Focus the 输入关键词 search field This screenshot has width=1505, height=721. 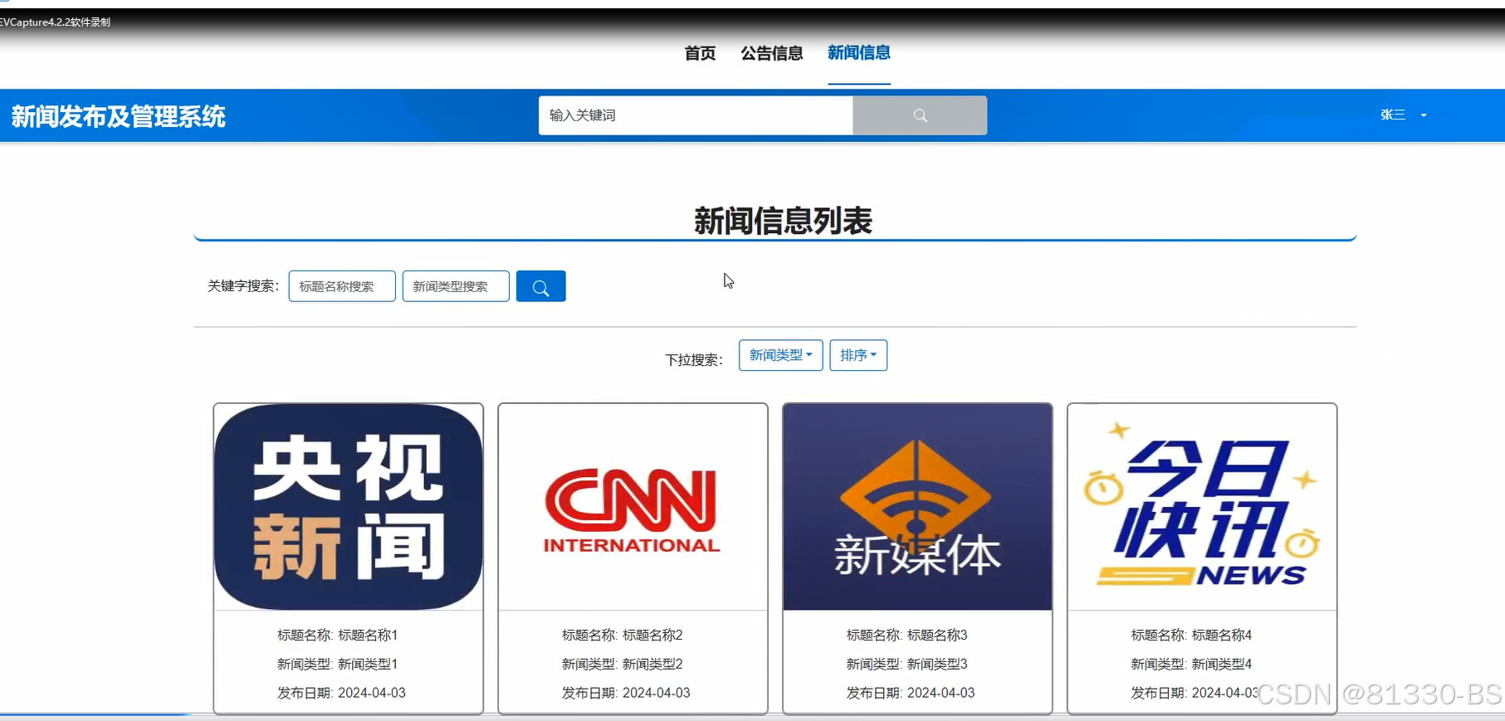(696, 115)
